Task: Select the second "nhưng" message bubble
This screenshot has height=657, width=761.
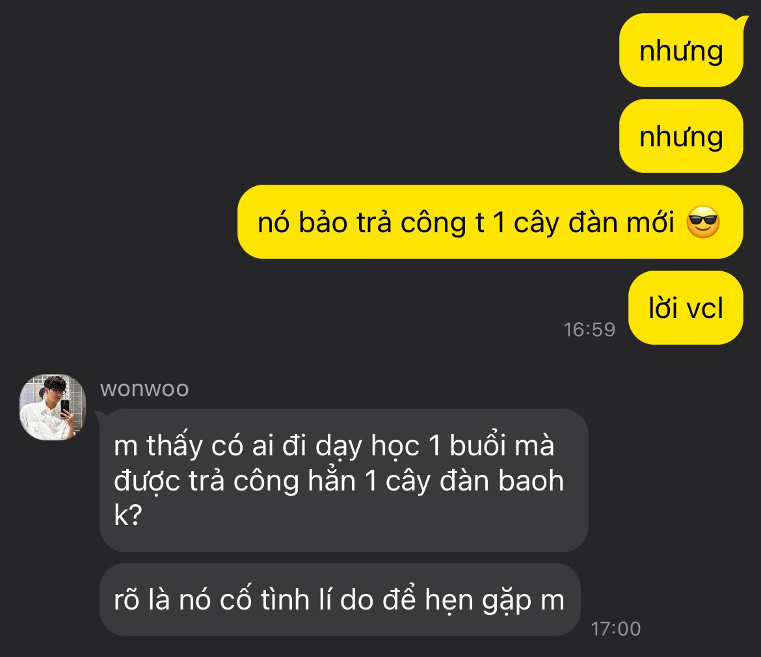Action: (x=681, y=136)
